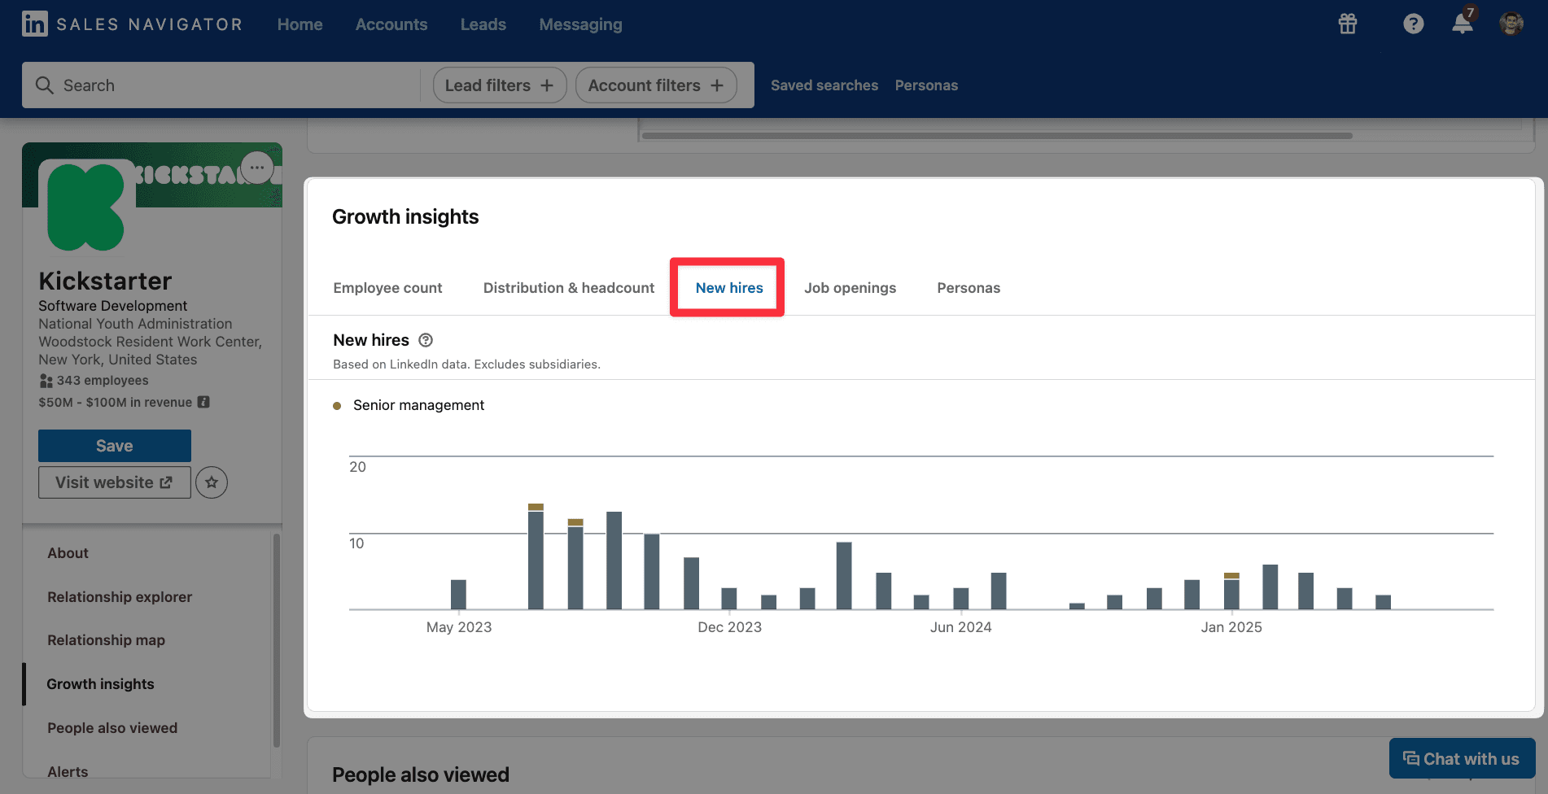Switch to Employee count tab

point(387,288)
